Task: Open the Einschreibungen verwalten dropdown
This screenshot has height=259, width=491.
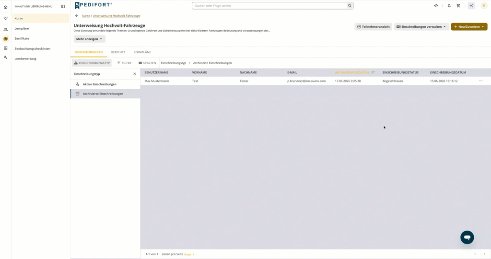Action: 421,27
